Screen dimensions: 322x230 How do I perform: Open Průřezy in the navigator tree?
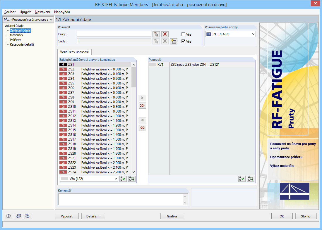pyautogui.click(x=16, y=40)
